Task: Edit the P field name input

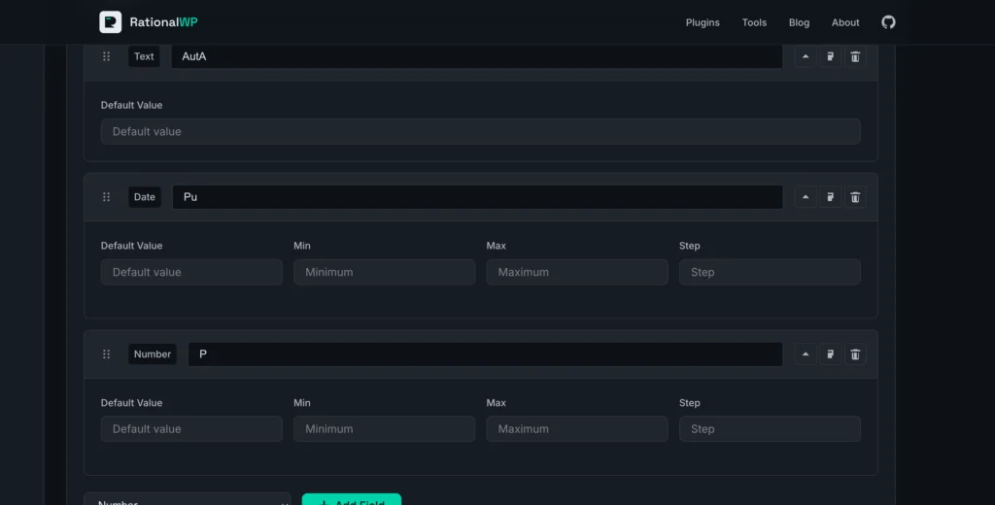Action: 486,354
